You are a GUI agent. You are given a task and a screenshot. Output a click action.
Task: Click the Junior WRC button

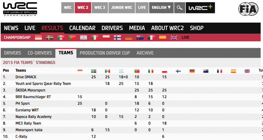[x=122, y=8]
